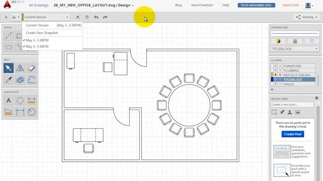323x181 pixels.
Task: Toggle visibility of REFLECT-CEILING layer
Action: point(276,75)
